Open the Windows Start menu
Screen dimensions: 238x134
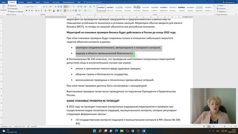click(x=94, y=131)
